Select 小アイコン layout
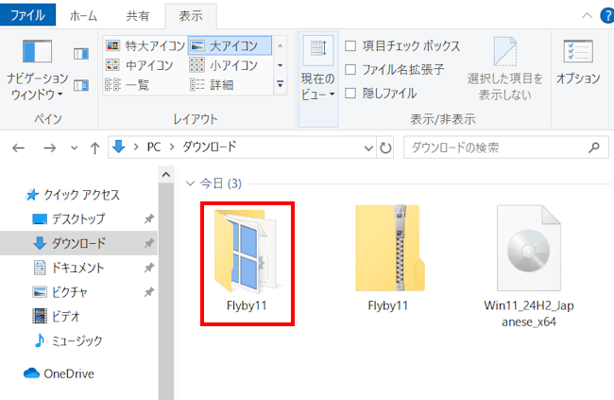Viewport: 614px width, 400px height. coord(224,65)
